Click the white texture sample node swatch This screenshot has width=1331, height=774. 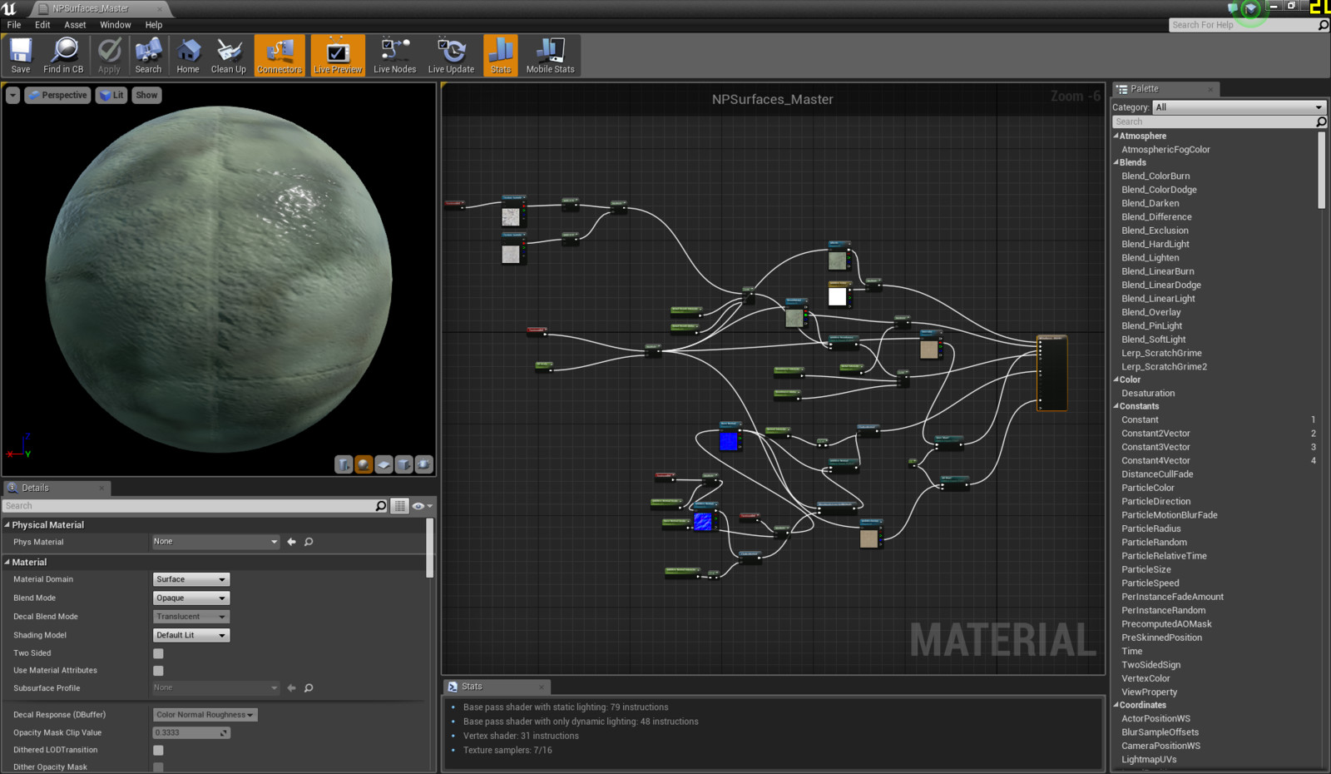click(837, 296)
